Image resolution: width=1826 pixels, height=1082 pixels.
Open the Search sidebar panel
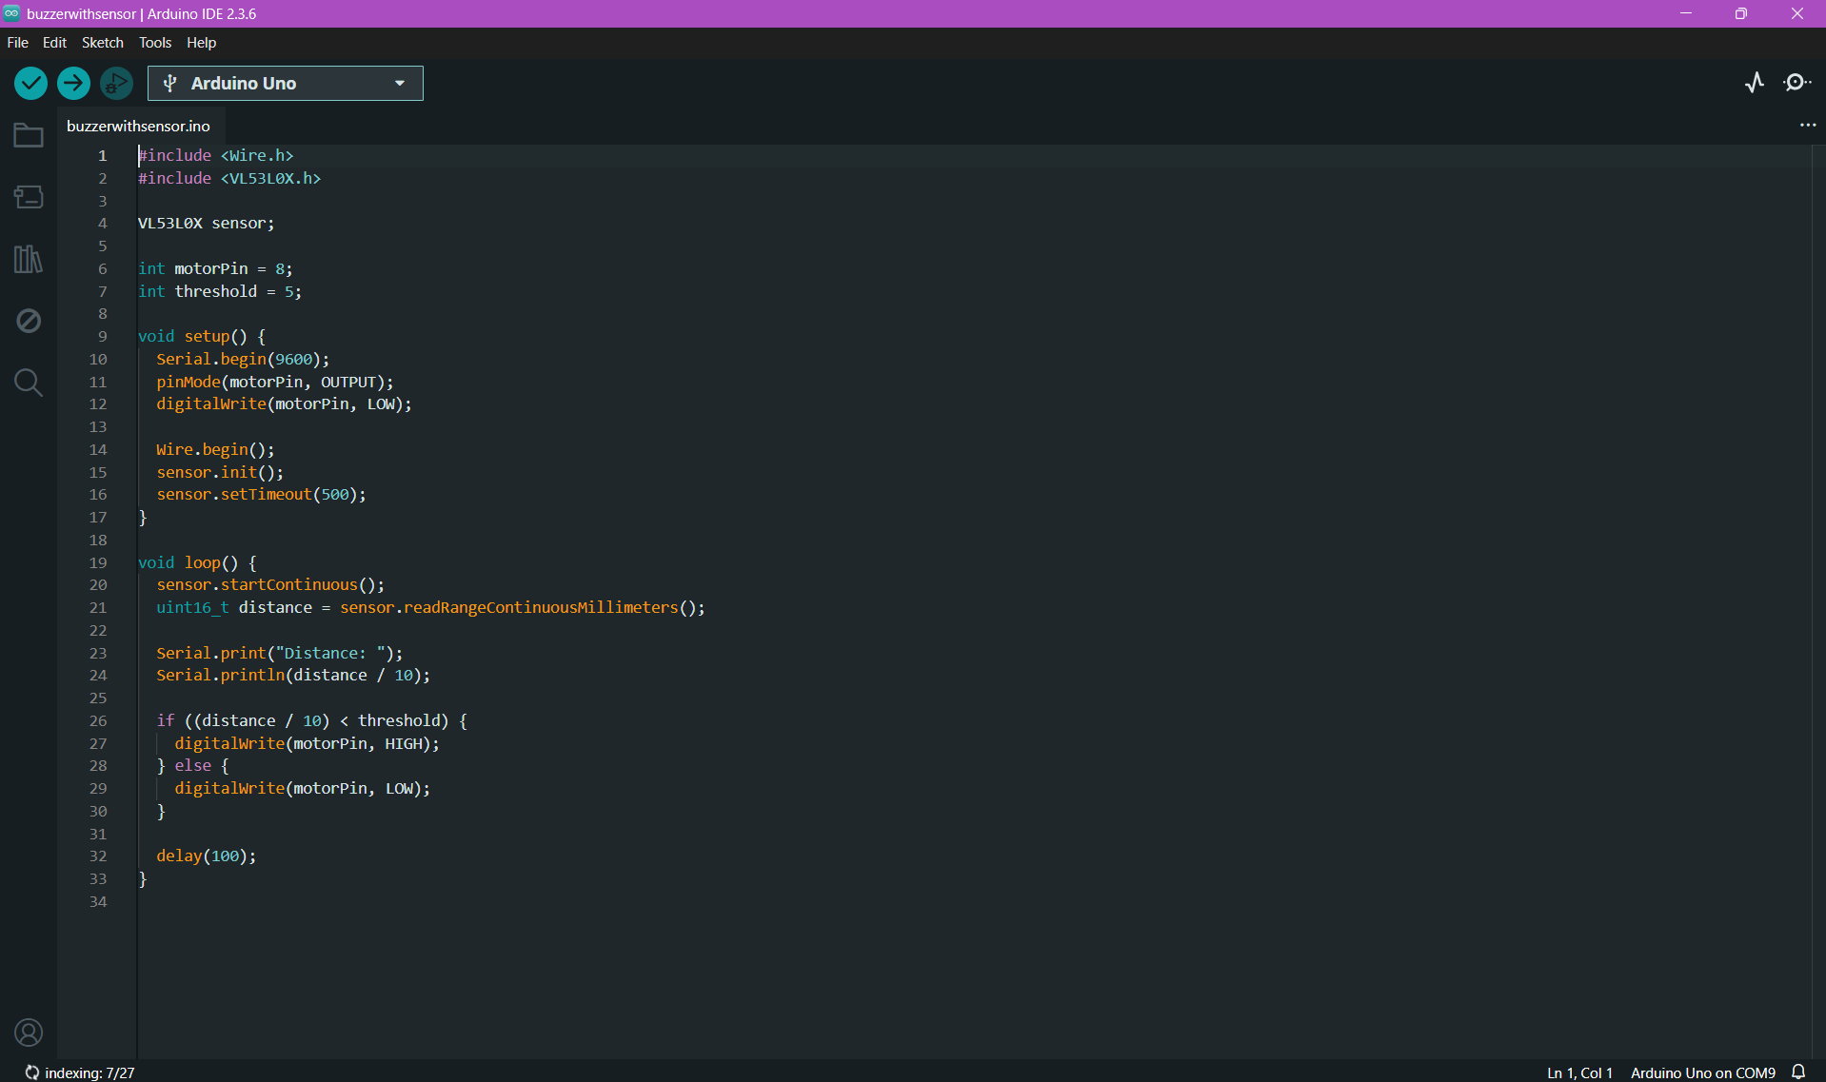[29, 383]
